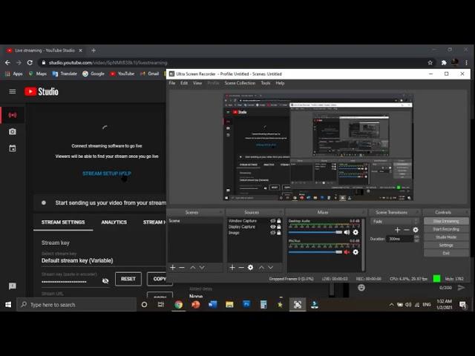
Task: Open Stream Setup Help link
Action: tap(107, 174)
